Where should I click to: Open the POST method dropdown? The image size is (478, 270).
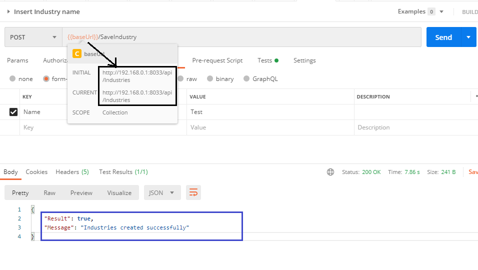tap(33, 37)
